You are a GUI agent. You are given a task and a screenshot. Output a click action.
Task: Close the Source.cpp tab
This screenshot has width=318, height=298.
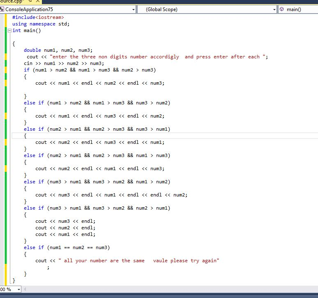pyautogui.click(x=38, y=1)
